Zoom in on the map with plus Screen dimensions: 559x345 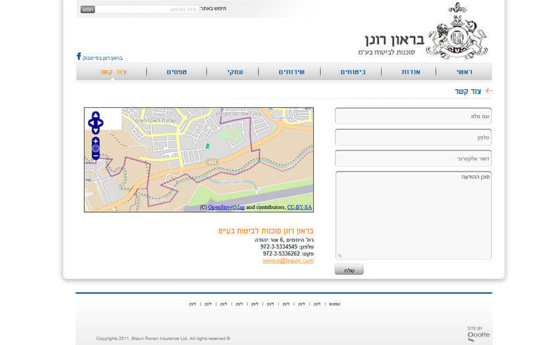(96, 141)
